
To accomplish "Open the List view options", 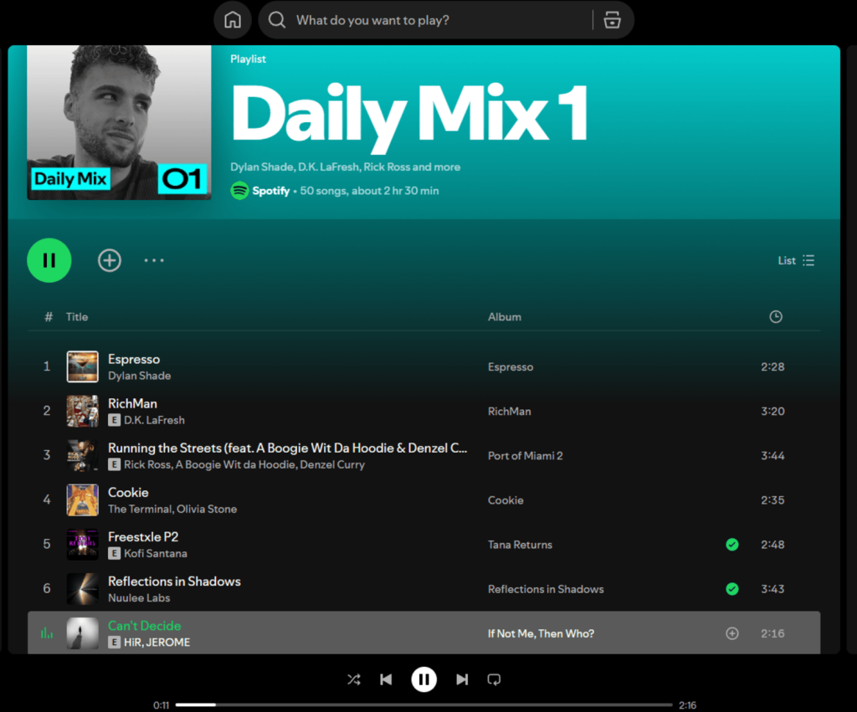I will (796, 260).
